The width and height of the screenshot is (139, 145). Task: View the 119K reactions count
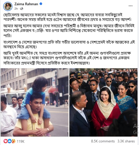tap(20, 141)
